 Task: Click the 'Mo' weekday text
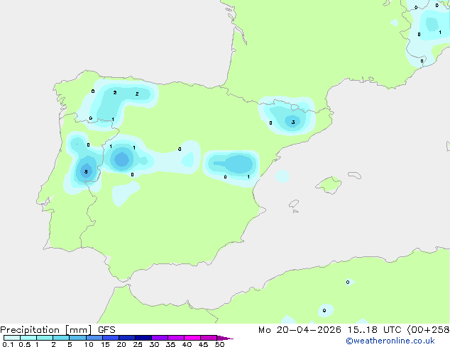coord(264,330)
